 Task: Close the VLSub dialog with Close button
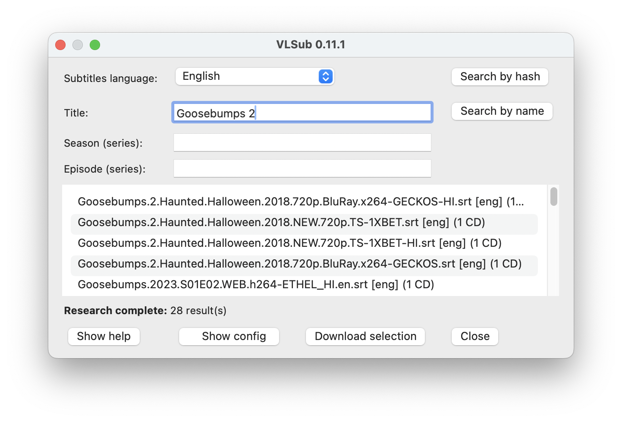point(474,336)
